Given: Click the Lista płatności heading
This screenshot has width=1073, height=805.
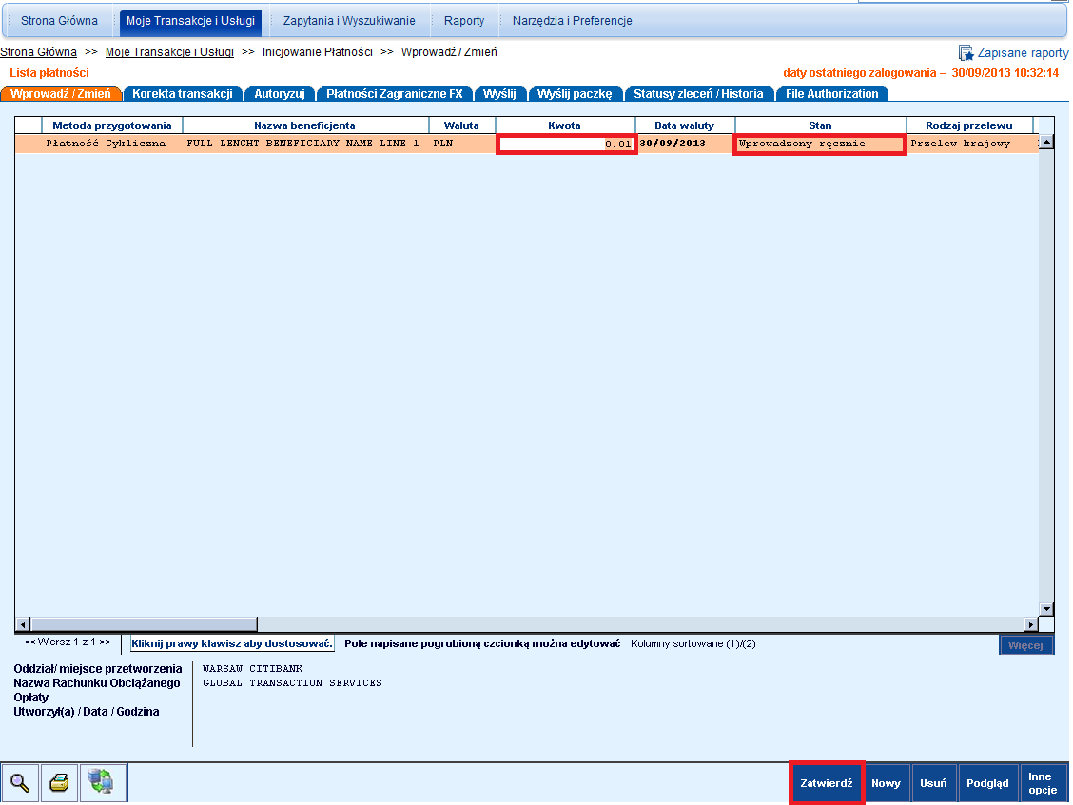Looking at the screenshot, I should tap(49, 72).
